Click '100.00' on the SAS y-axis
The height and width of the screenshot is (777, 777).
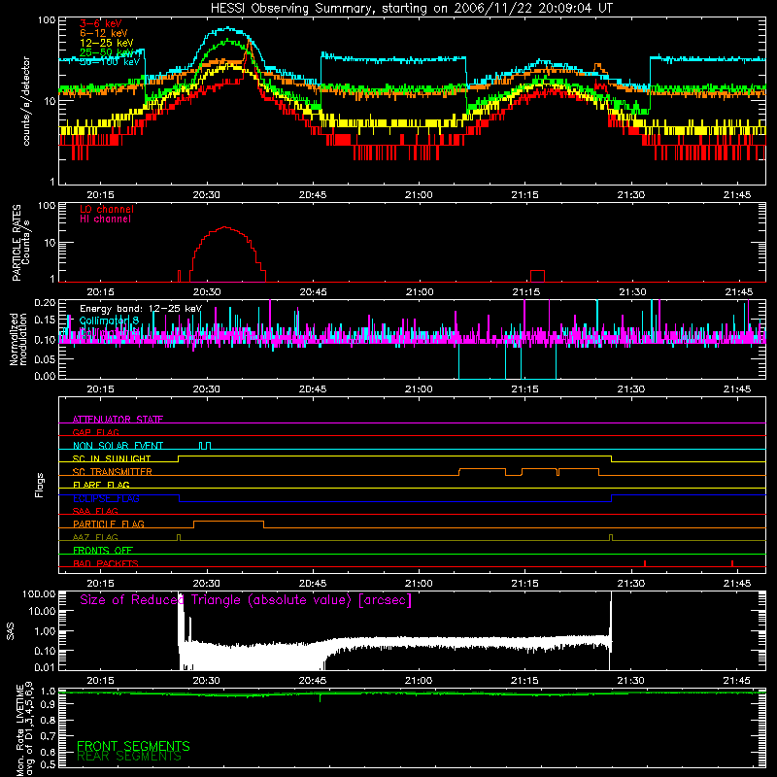click(x=39, y=593)
